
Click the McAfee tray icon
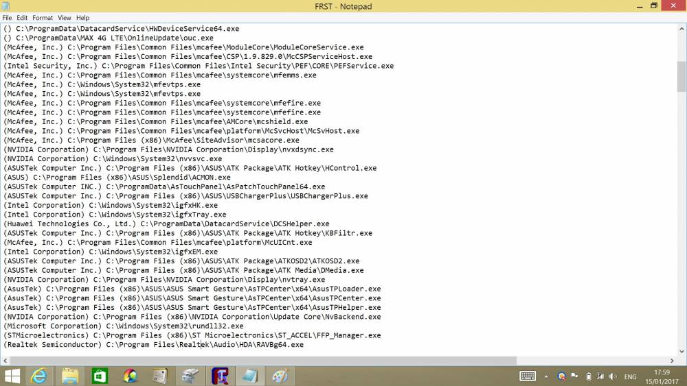pos(561,376)
